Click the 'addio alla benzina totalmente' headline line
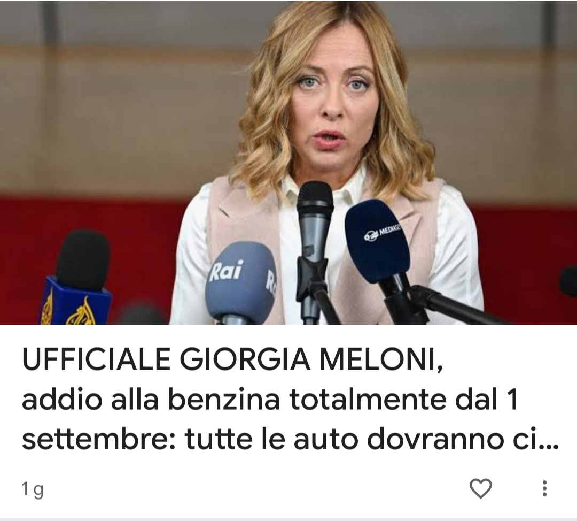Image resolution: width=577 pixels, height=521 pixels. pos(270,400)
